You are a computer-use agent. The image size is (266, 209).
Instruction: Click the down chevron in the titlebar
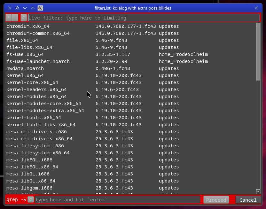25,8
